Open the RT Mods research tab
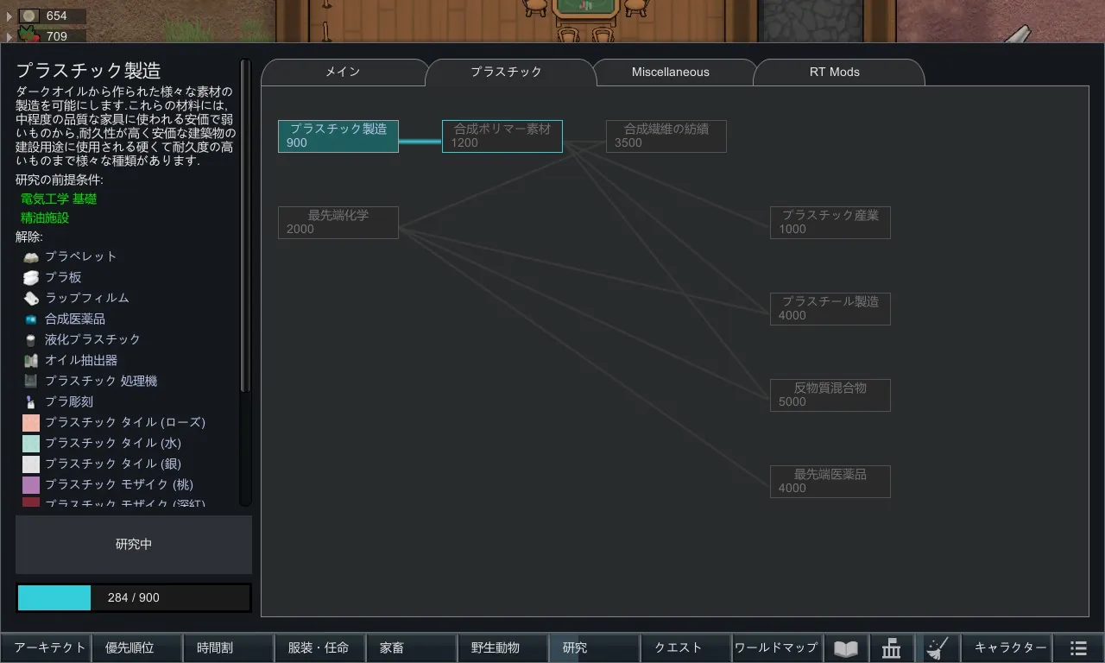This screenshot has width=1105, height=663. pos(834,73)
